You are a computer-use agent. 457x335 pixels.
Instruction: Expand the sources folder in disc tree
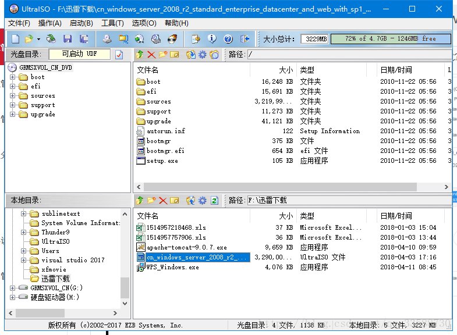click(x=12, y=96)
